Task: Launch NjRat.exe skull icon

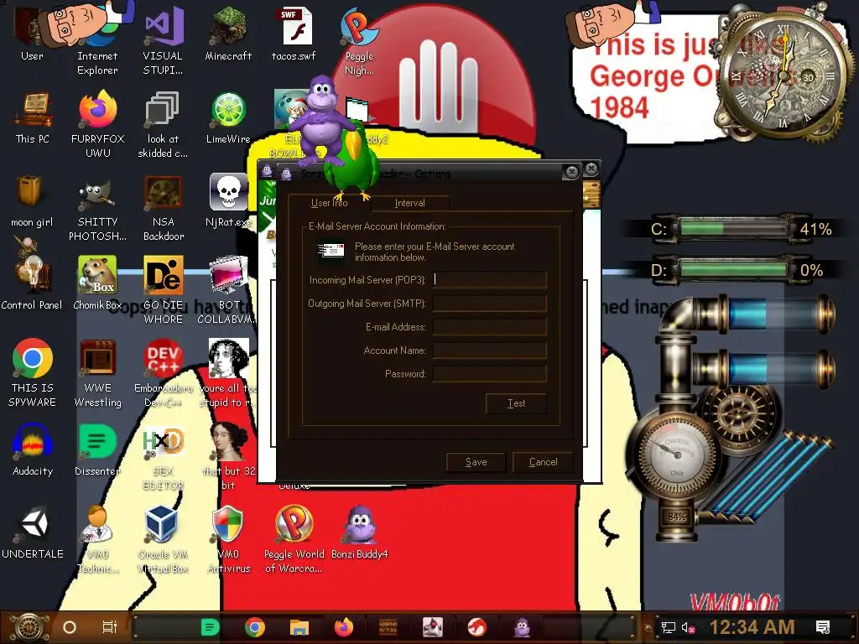Action: 228,200
